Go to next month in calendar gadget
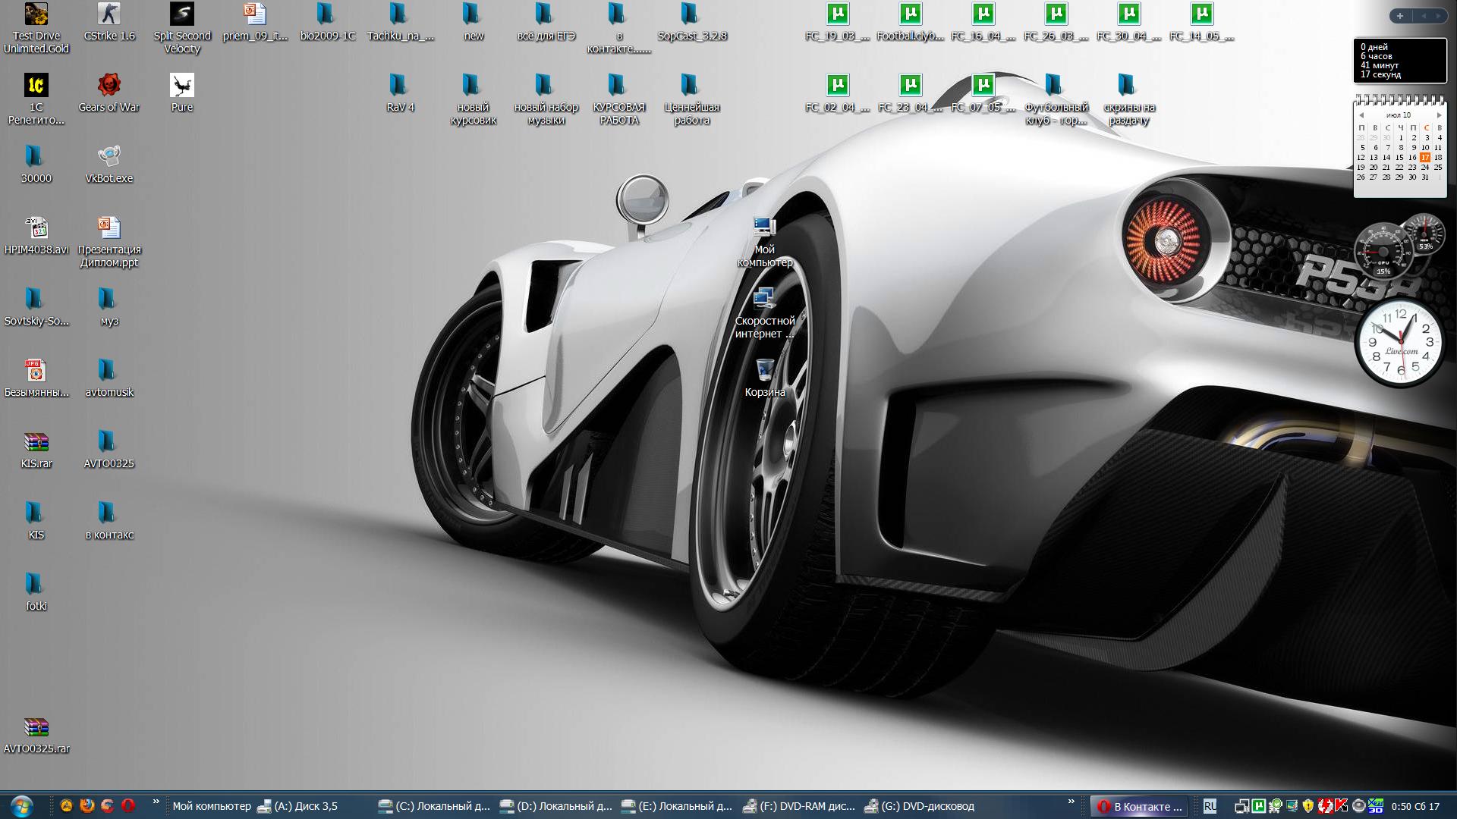This screenshot has height=819, width=1457. (1439, 115)
